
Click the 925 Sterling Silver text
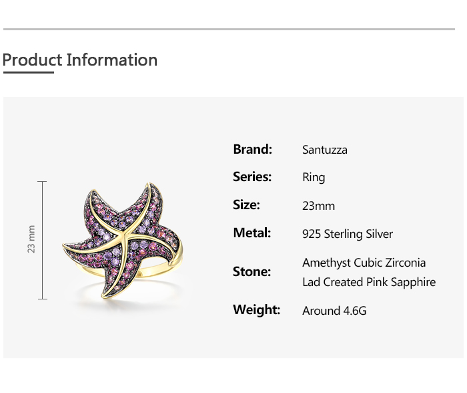(x=348, y=234)
